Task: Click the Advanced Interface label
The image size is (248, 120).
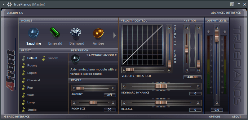Action: [226, 13]
